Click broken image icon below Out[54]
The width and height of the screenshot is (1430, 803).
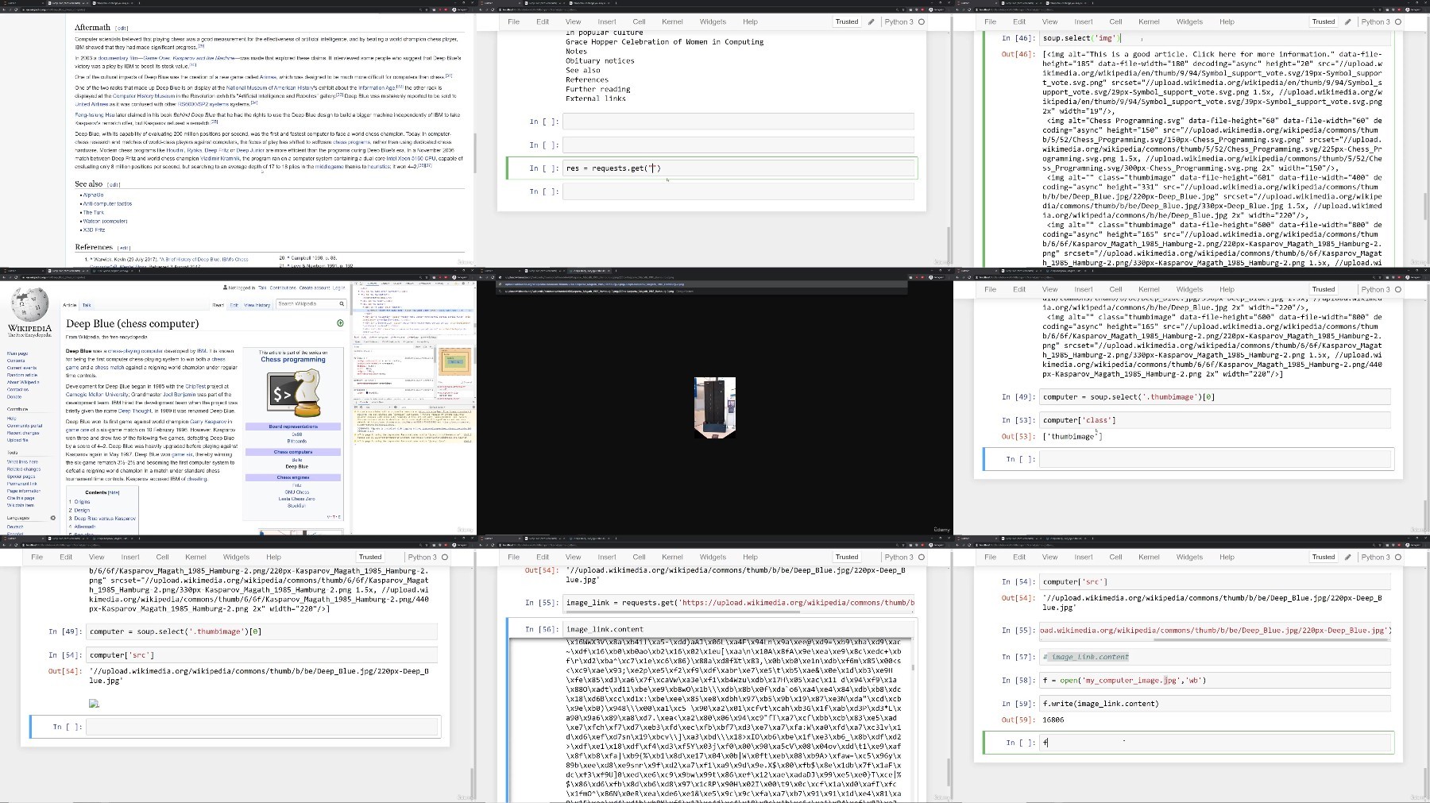94,703
